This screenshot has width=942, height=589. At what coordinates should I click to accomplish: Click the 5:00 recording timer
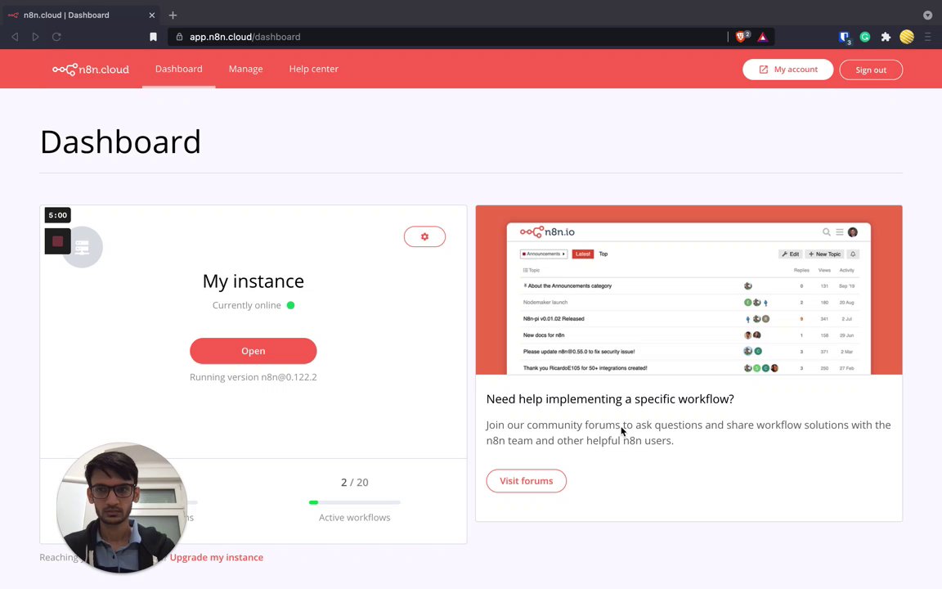(58, 215)
